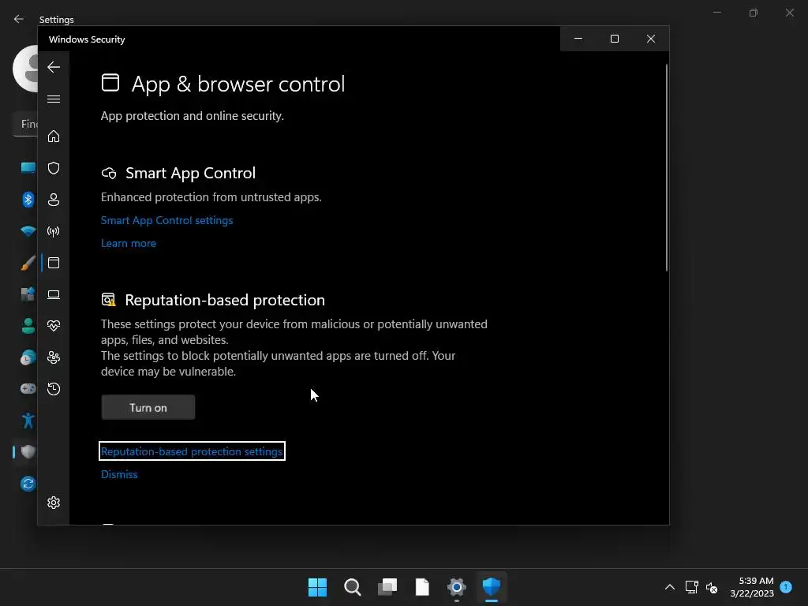Open Personalization brush in Settings sidebar
This screenshot has width=808, height=606.
tap(28, 263)
